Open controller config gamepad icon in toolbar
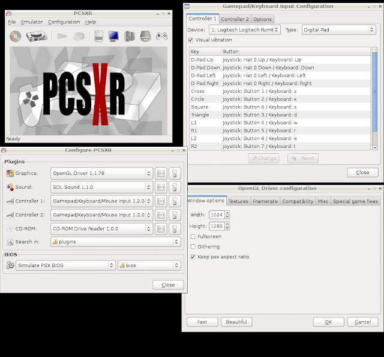 pyautogui.click(x=161, y=36)
